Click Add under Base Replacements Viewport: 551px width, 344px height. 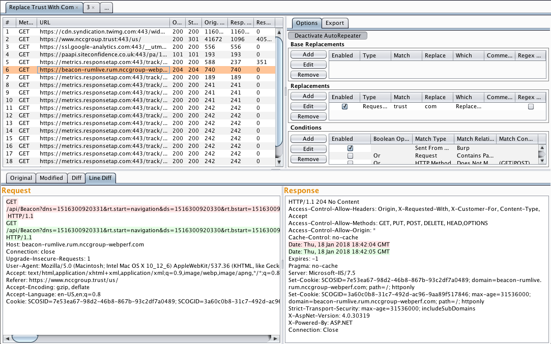308,54
